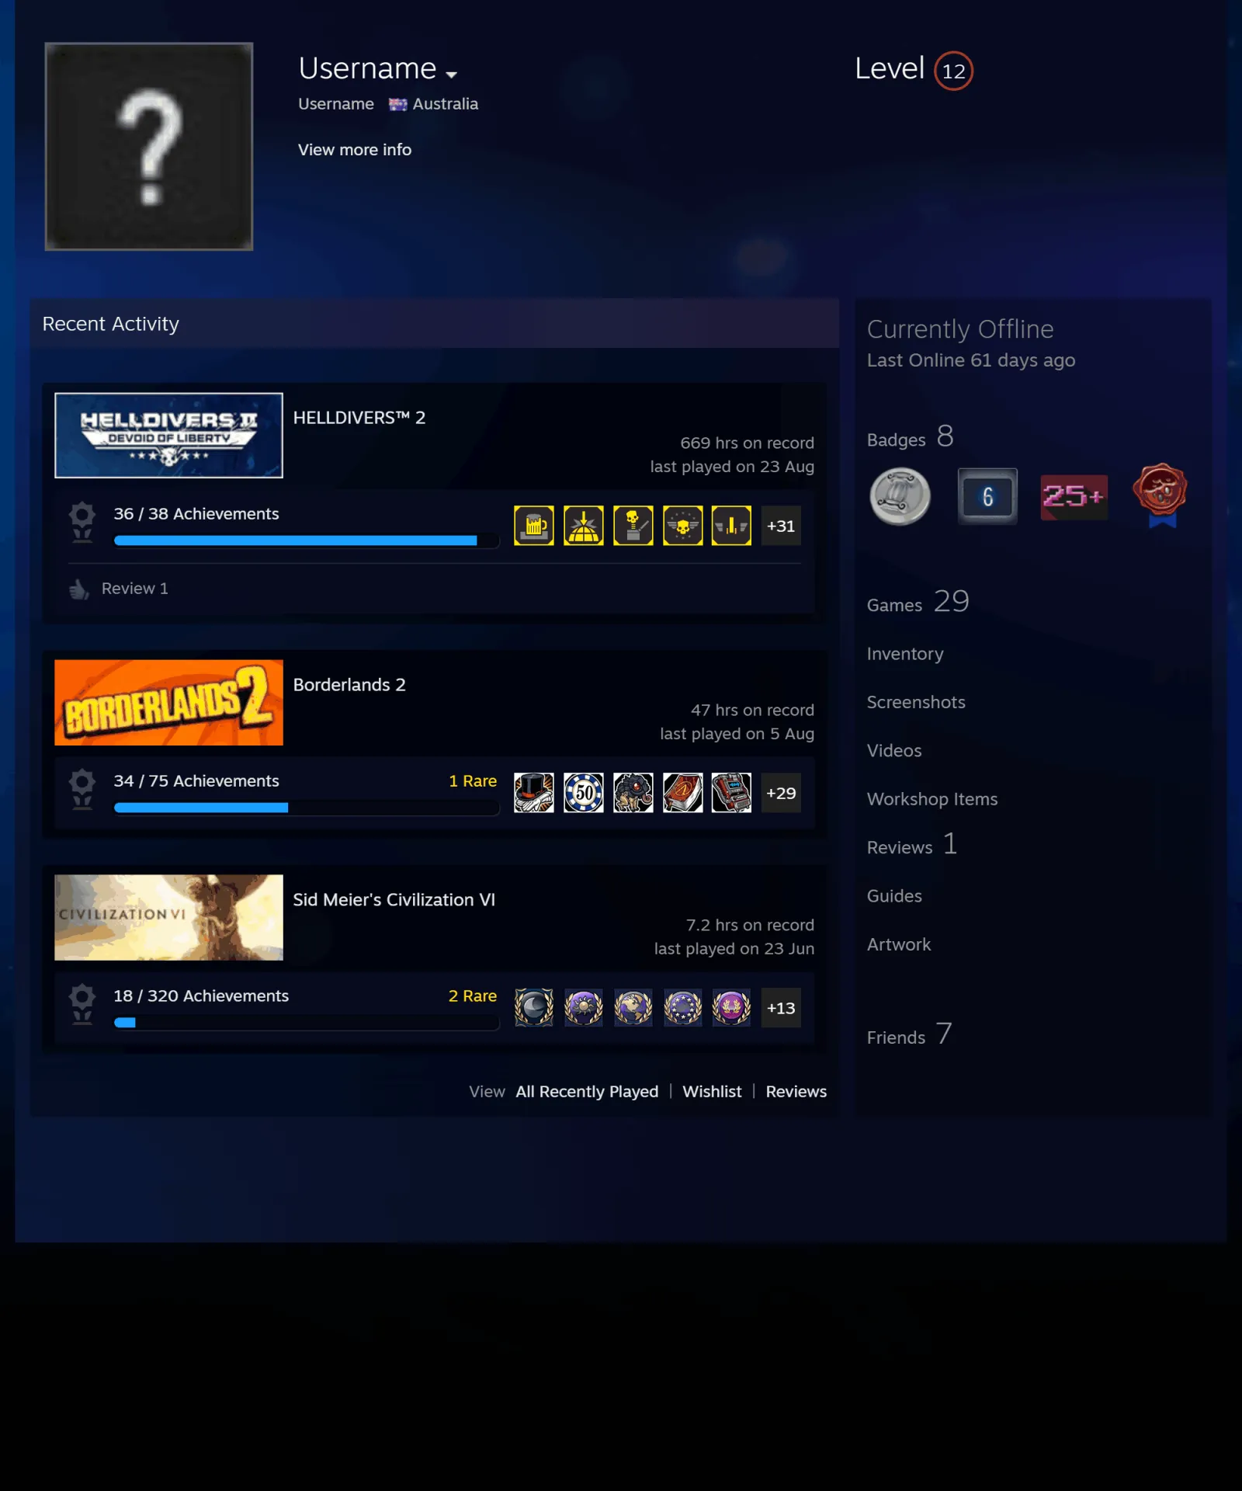This screenshot has width=1242, height=1491.
Task: Open the Reviews link in footer
Action: click(796, 1091)
